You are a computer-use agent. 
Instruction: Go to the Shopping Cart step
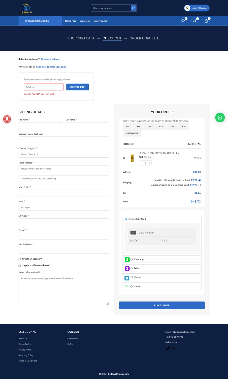81,38
